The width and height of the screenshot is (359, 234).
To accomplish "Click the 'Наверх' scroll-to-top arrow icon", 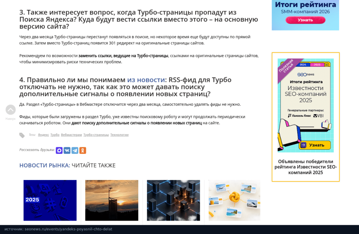I will 11,110.
